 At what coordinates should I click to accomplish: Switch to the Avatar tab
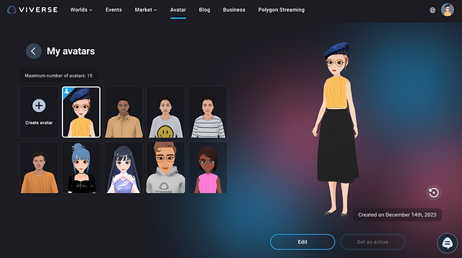[178, 10]
